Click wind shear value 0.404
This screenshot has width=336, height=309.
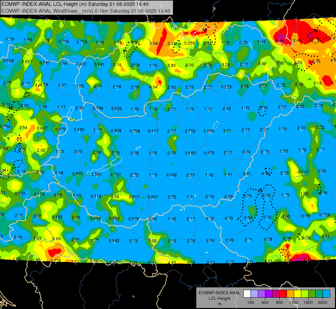(x=95, y=218)
